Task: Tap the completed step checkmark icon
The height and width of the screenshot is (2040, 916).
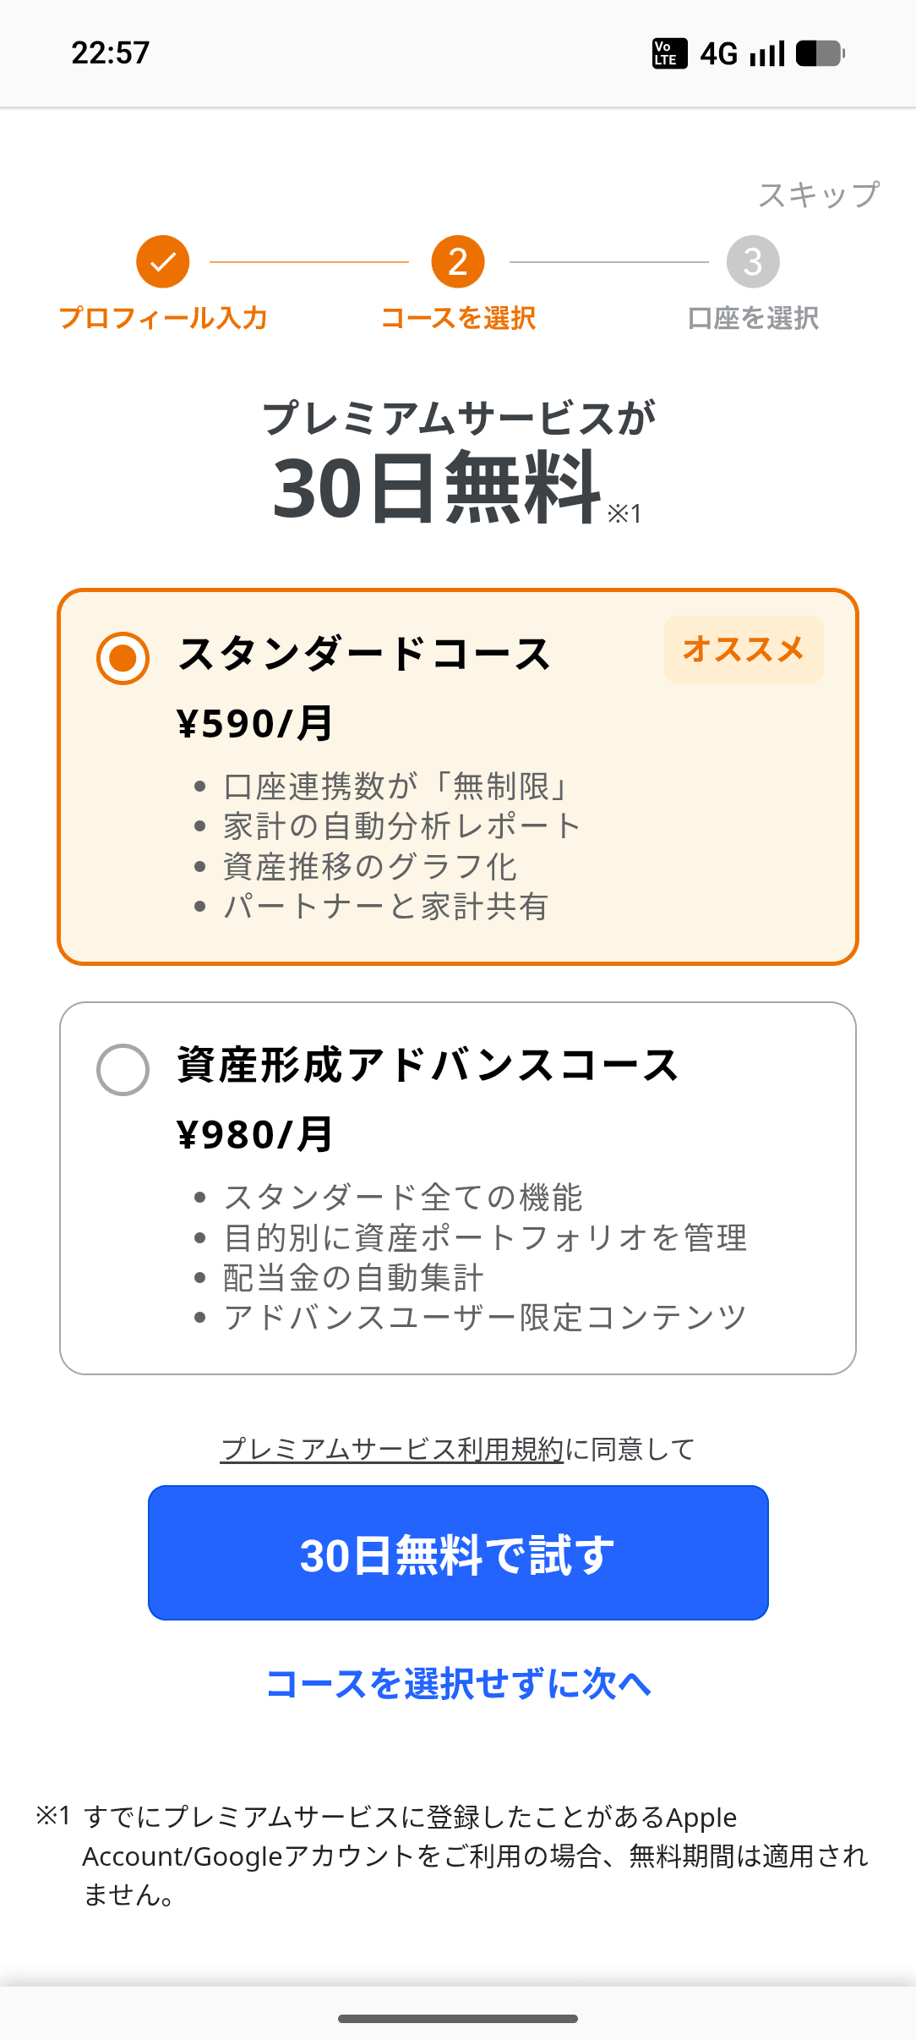Action: [x=162, y=262]
